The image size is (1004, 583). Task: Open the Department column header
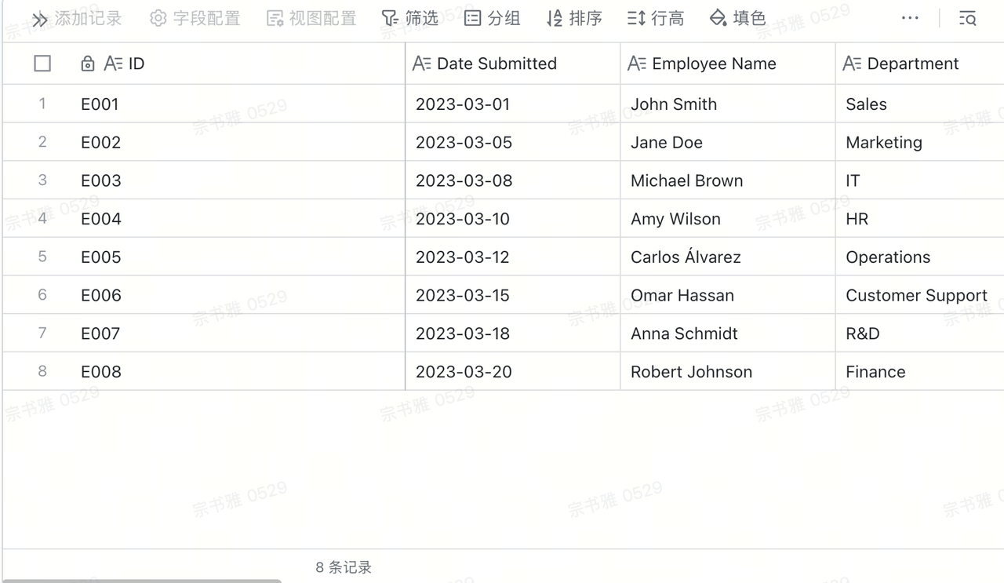click(x=919, y=64)
